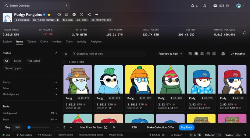Screen dimensions: 250x138
Task: Open the more options ellipsis menu
Action: click(97, 15)
